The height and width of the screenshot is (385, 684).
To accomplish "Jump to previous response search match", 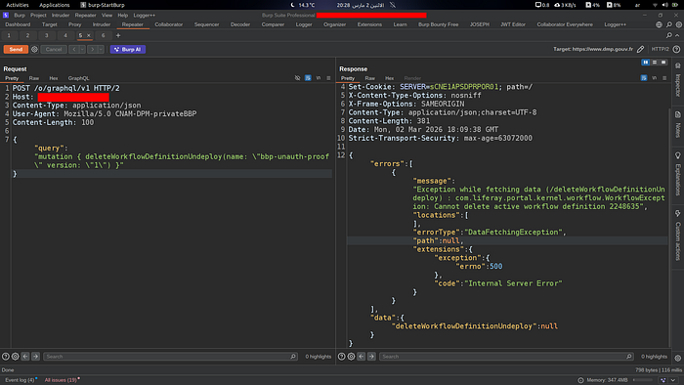I will (362, 357).
